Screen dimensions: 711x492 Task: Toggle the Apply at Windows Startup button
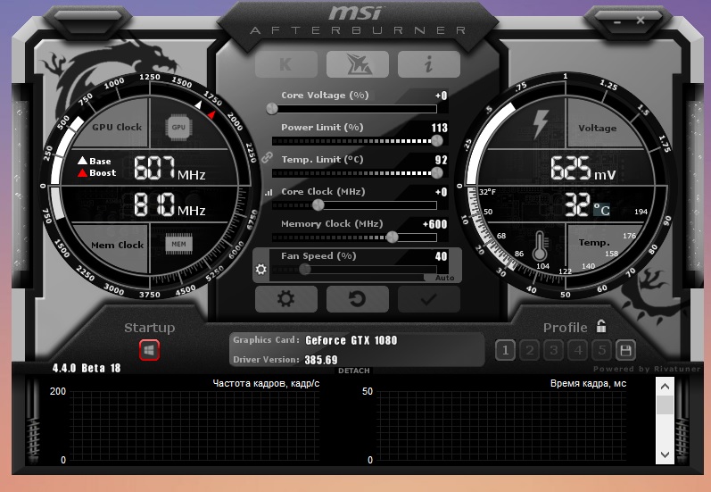point(149,350)
